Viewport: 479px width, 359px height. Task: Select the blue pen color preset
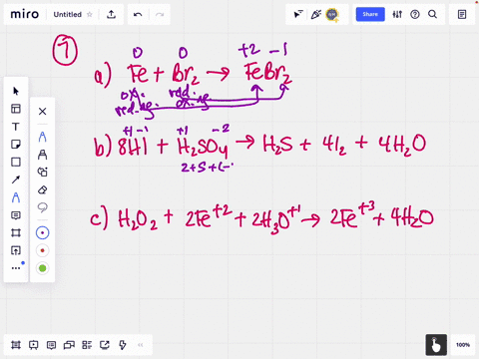tap(42, 232)
